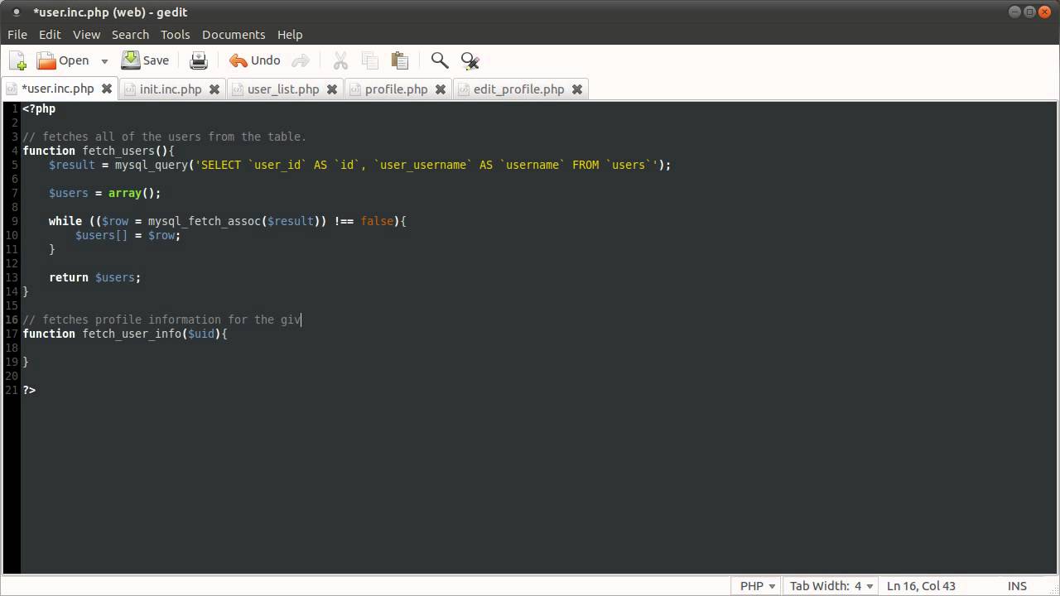Click the file icon on edit_profile.php tab
Image resolution: width=1060 pixels, height=596 pixels.
[464, 89]
